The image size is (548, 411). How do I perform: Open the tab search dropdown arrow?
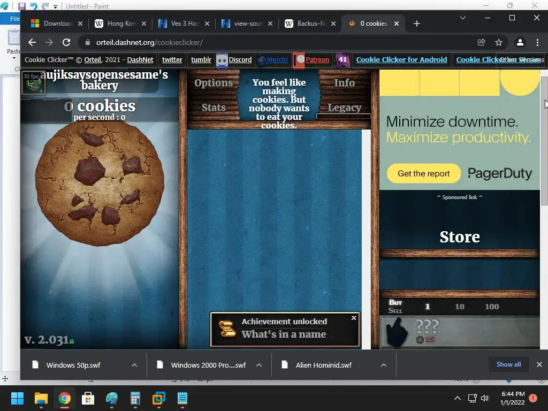[463, 18]
